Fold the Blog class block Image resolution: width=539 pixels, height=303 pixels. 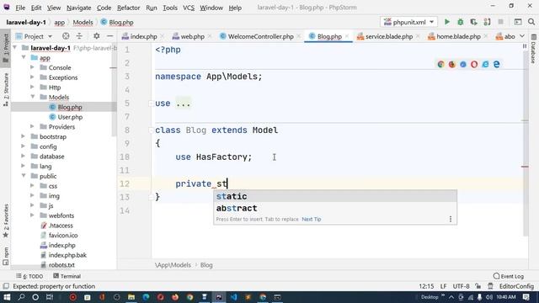point(151,130)
